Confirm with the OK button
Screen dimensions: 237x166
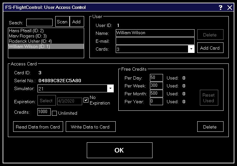[x=120, y=150]
